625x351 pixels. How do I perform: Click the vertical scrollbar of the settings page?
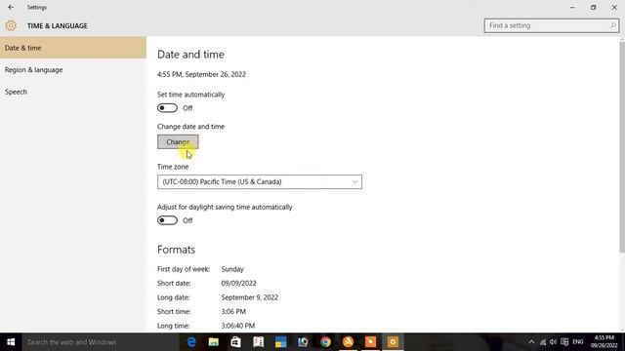coord(622,146)
